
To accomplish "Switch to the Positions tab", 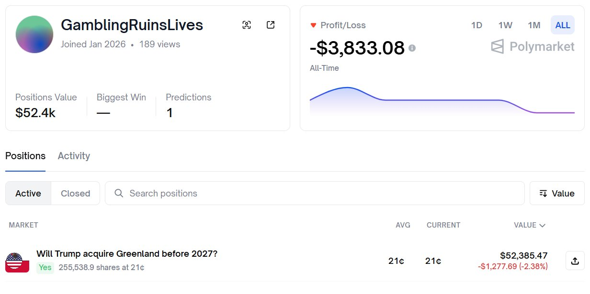I will point(25,156).
